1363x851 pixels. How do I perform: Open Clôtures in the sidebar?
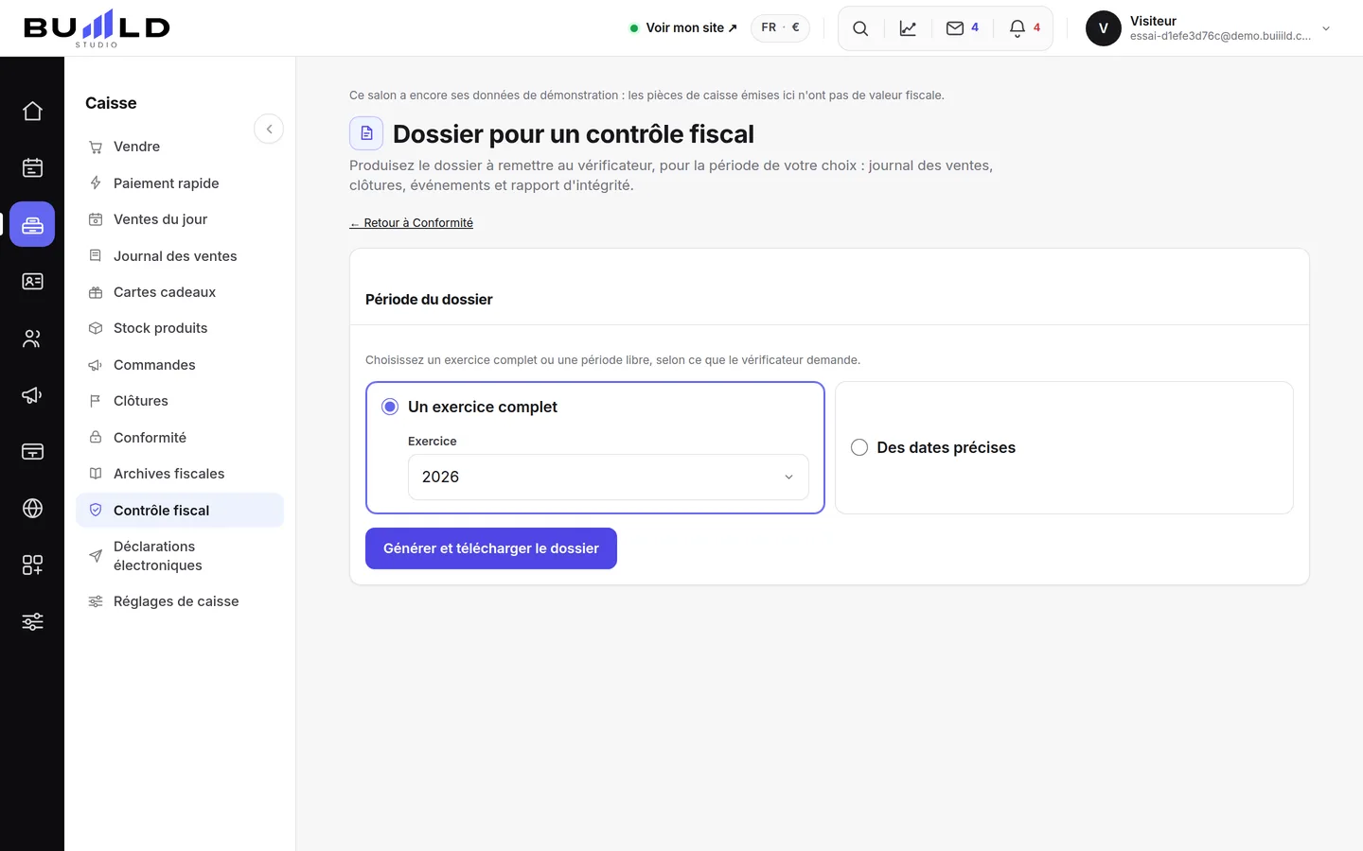coord(180,401)
